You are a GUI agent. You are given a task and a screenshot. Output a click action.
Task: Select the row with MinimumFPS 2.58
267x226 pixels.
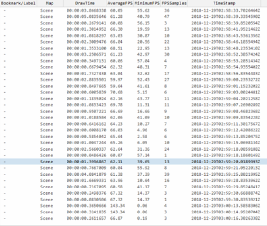133,137
